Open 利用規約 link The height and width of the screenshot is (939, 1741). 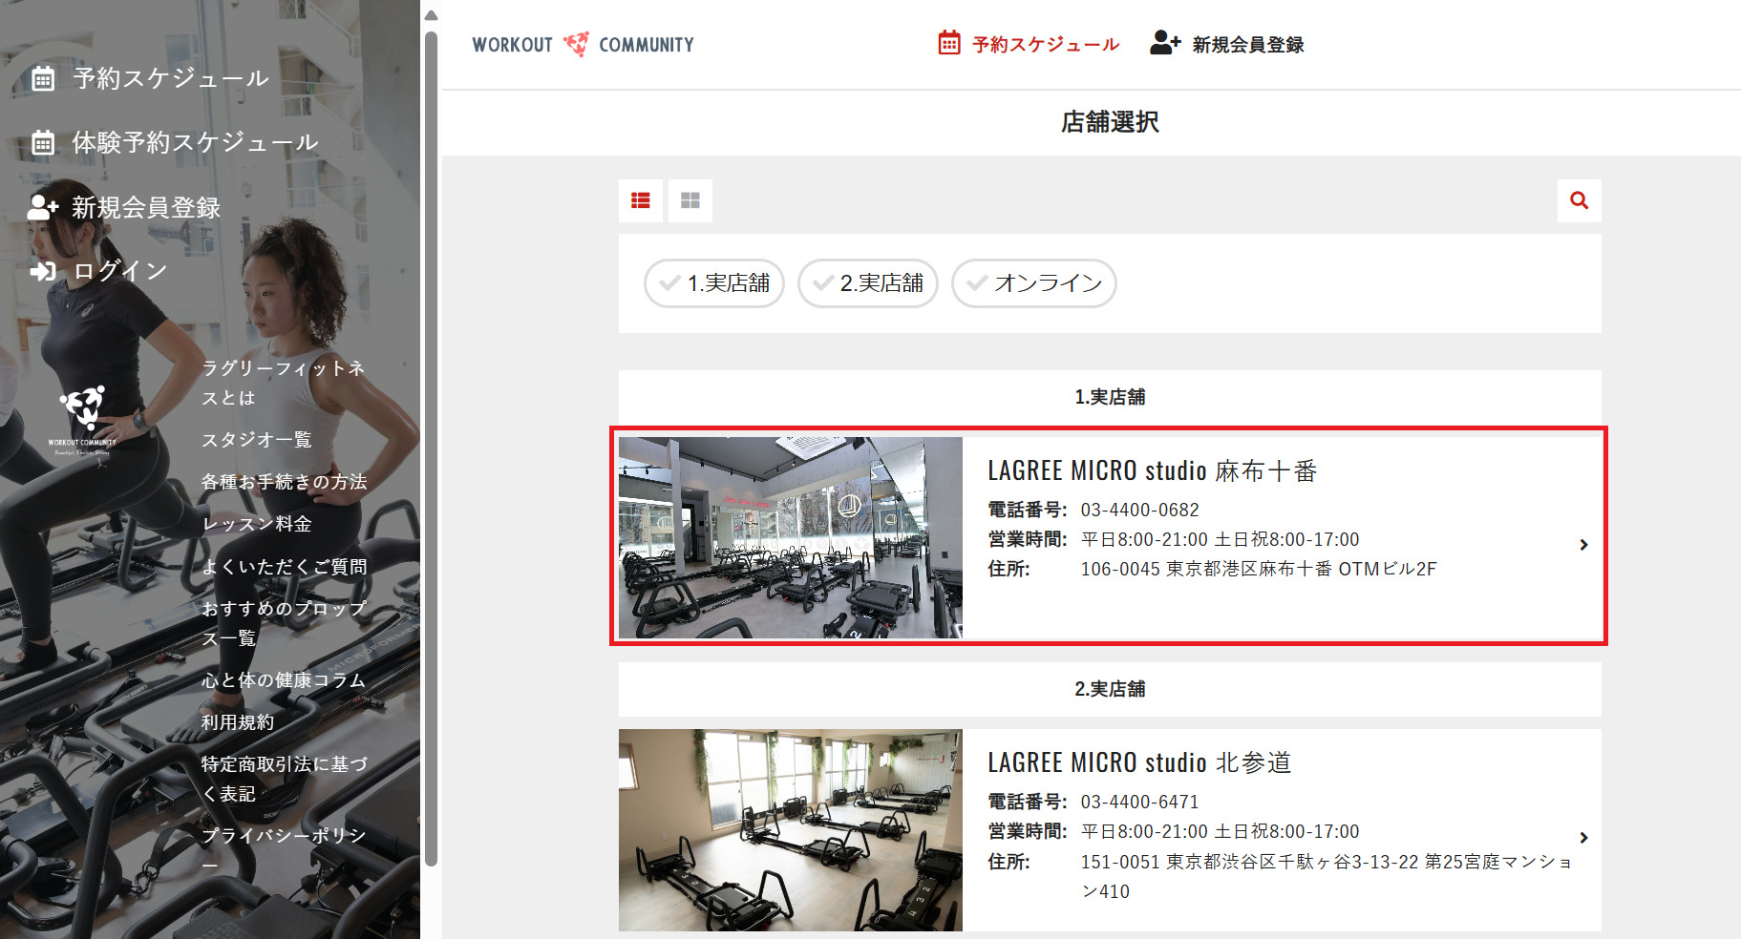(x=237, y=722)
